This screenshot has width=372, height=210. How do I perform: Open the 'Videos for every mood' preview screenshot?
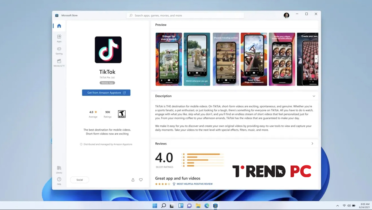[x=169, y=59]
